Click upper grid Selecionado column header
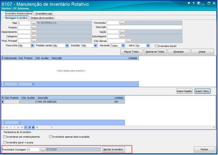 pyautogui.click(x=11, y=58)
